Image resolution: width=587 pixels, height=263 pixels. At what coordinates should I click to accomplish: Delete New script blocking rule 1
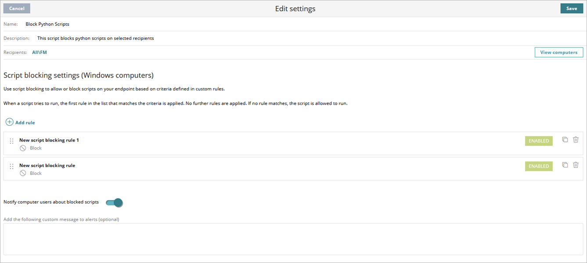click(576, 139)
